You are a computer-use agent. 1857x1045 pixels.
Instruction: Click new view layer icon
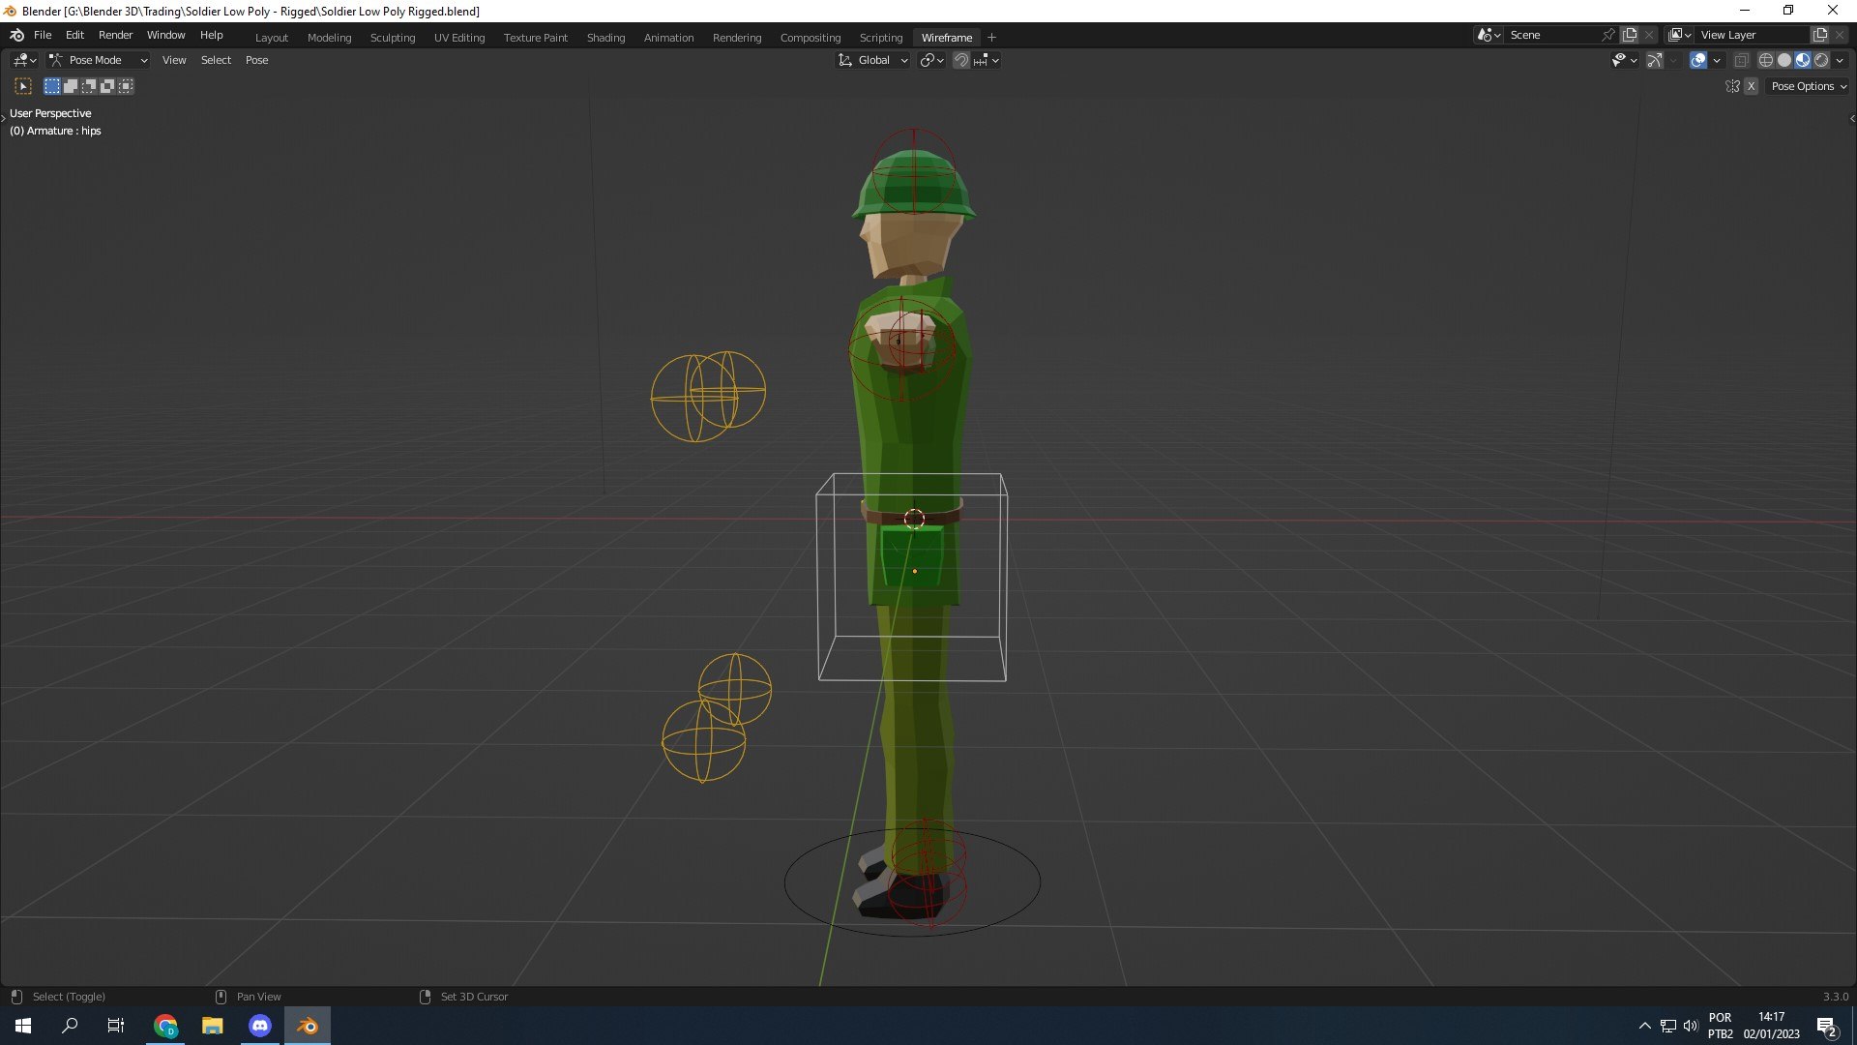[x=1819, y=35]
